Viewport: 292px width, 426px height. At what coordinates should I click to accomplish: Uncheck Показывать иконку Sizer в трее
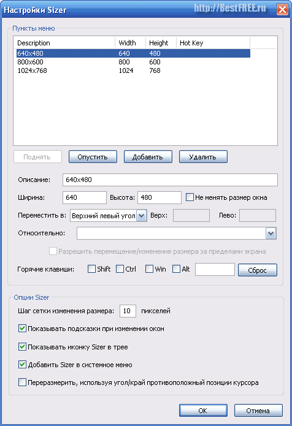[22, 347]
